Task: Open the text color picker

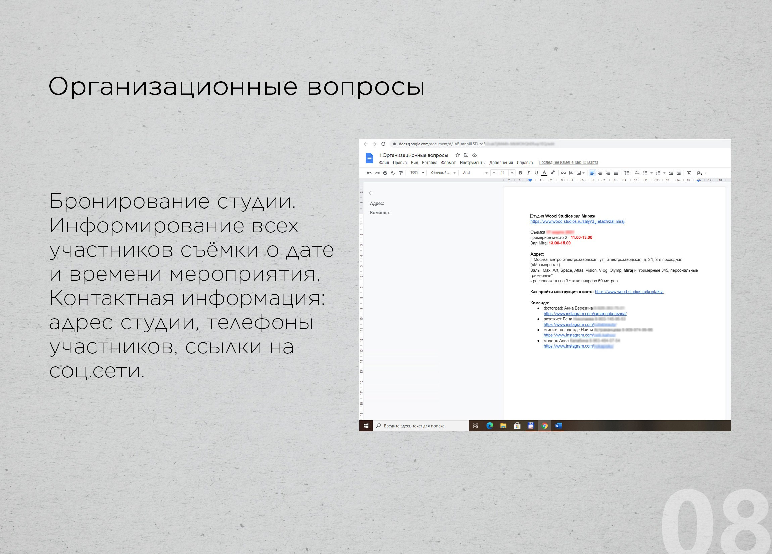Action: (x=544, y=173)
